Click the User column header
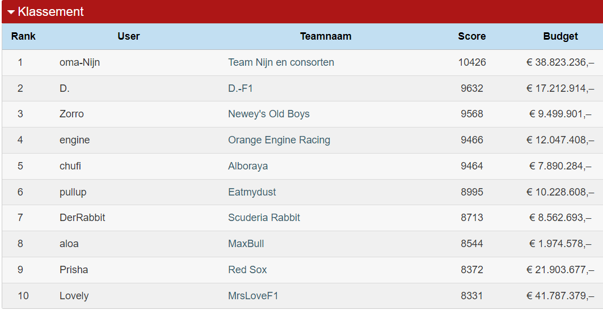Image resolution: width=603 pixels, height=310 pixels. [128, 36]
